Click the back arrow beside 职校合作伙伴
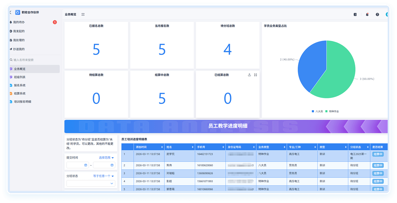The image size is (397, 203). (10, 12)
